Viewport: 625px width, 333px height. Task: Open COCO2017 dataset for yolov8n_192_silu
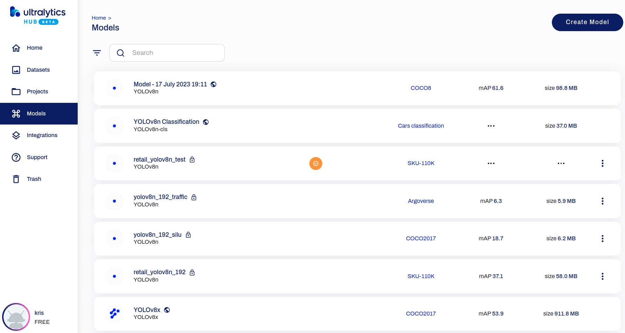click(421, 239)
